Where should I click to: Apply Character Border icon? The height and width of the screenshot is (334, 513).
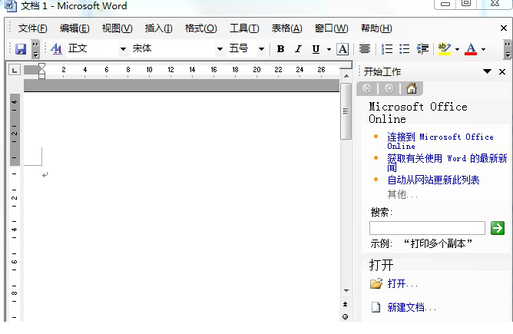(x=343, y=49)
